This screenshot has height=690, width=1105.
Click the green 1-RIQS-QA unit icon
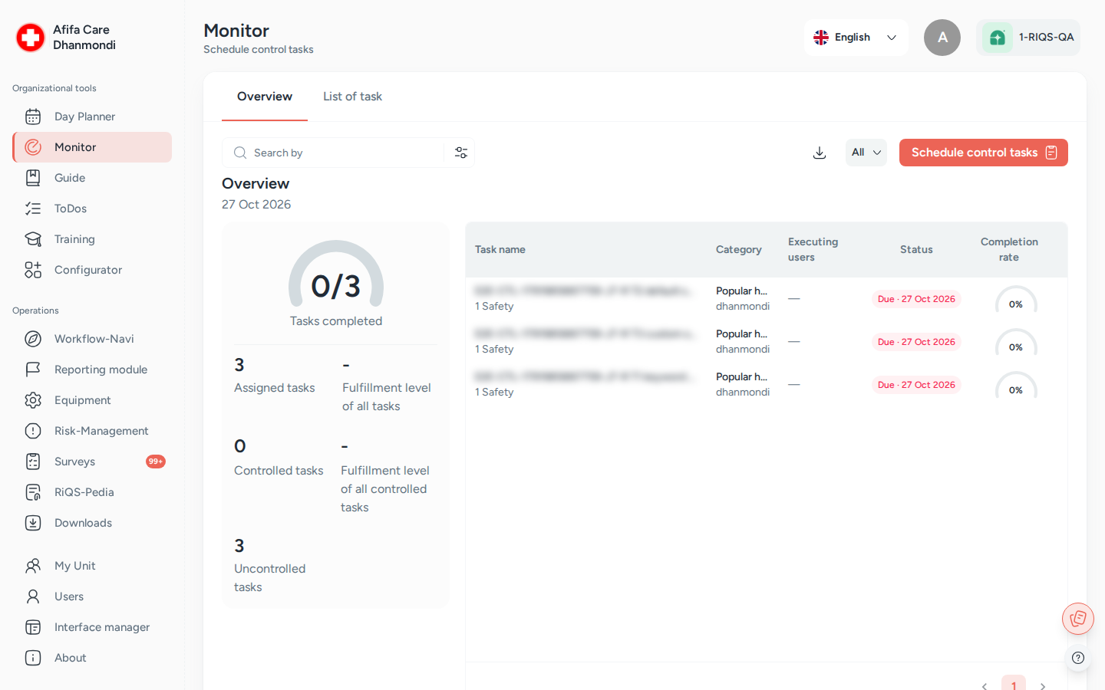coord(998,38)
